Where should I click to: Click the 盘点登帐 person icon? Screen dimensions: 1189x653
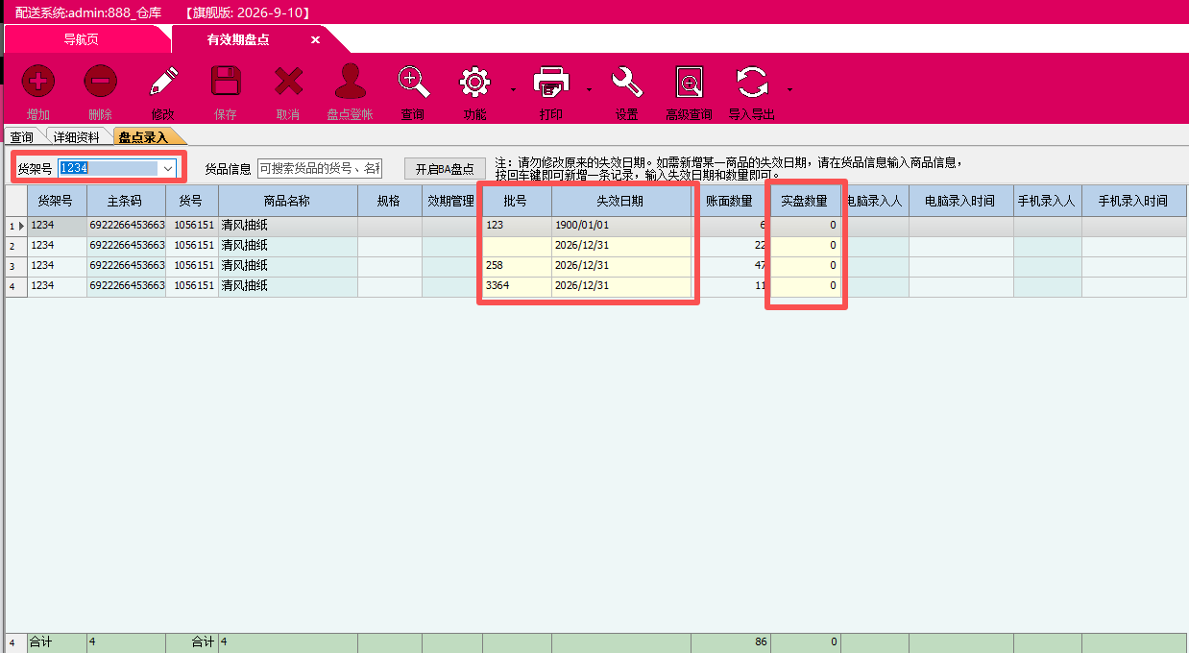click(x=351, y=82)
